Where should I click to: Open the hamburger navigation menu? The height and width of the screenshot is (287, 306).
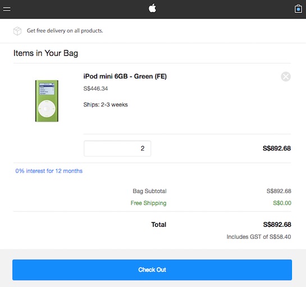click(7, 9)
